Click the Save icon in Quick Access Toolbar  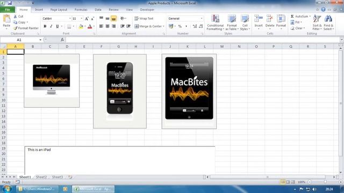(10, 3)
